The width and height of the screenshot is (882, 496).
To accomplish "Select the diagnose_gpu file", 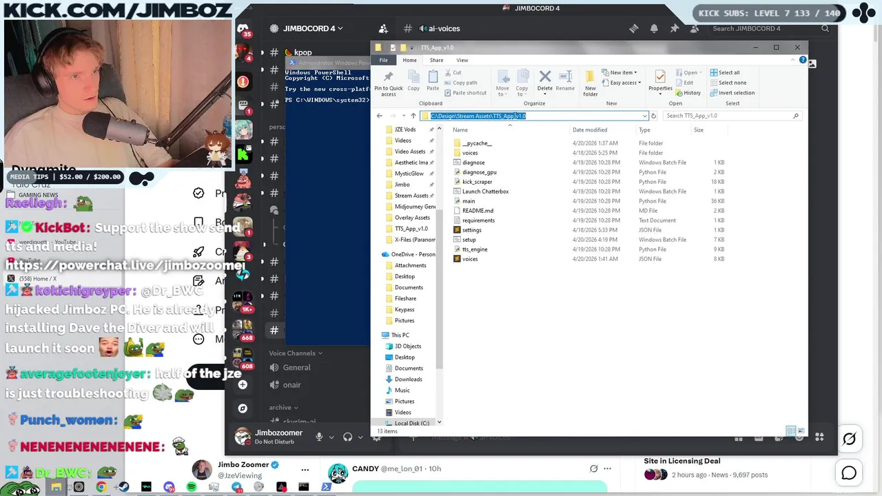I will click(x=479, y=172).
